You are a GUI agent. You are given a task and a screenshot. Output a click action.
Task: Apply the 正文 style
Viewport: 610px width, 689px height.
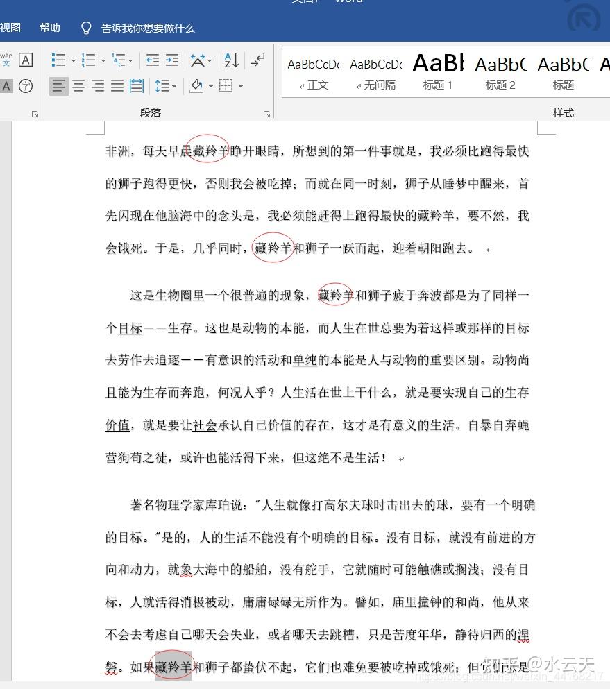[x=314, y=72]
